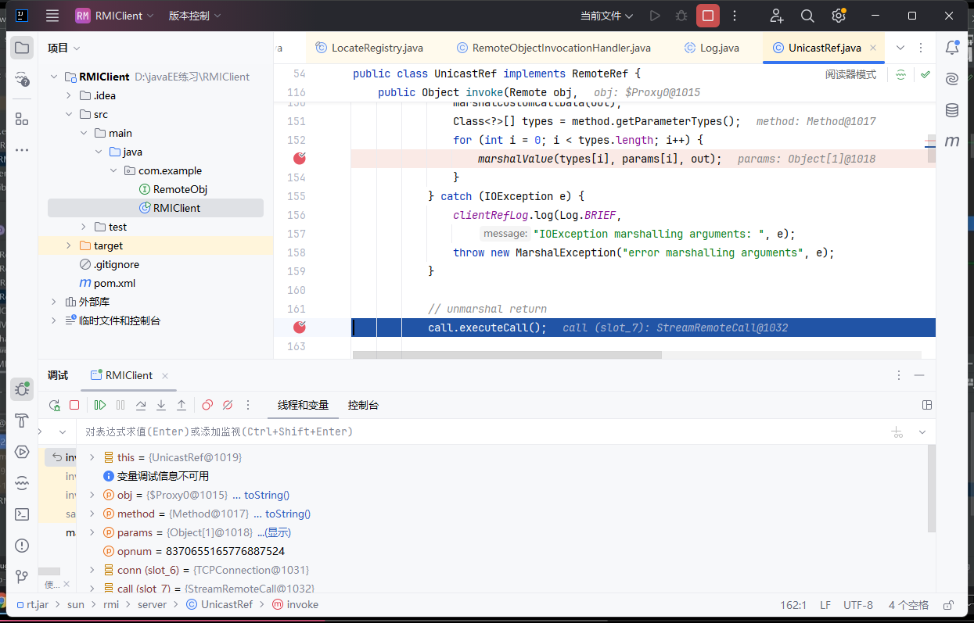
Task: Click the Step Over debug icon
Action: pos(141,405)
